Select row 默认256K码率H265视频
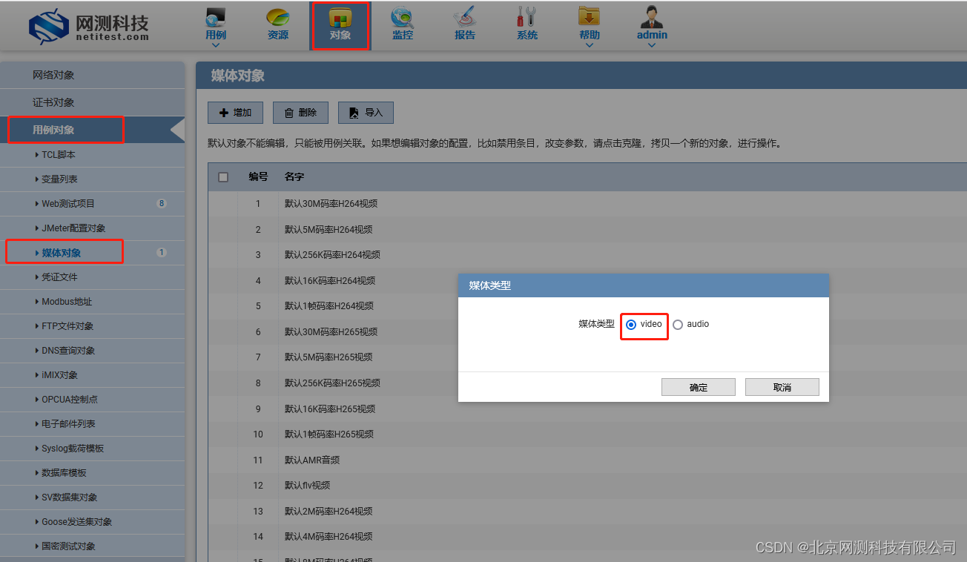967x562 pixels. 587,383
